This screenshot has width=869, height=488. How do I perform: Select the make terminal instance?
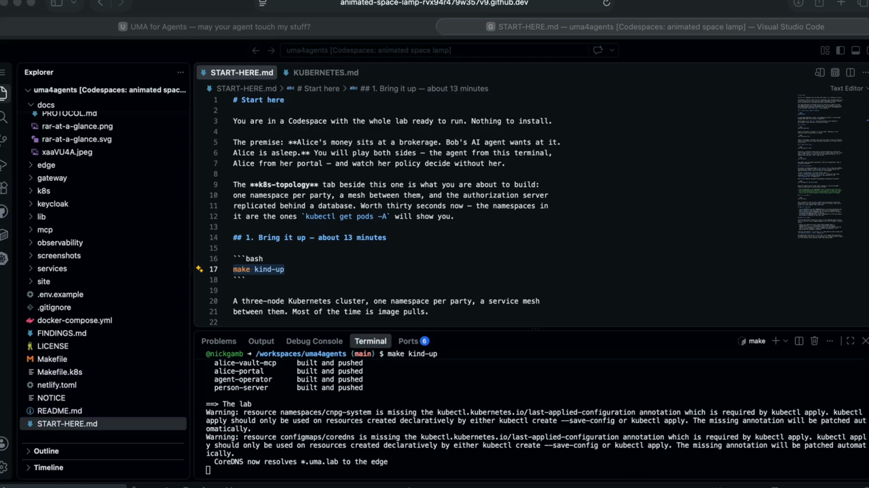752,341
